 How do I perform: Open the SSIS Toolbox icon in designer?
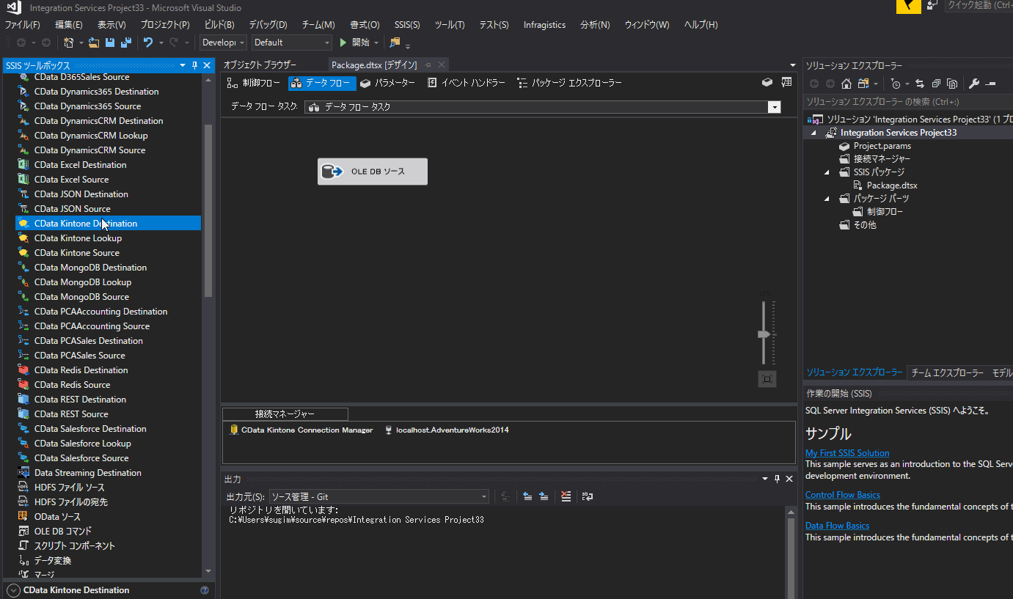click(767, 83)
